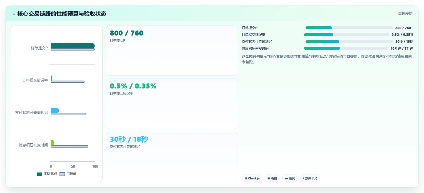424x193 pixels.
Task: Click the 支付状态可查询延迟 progress bar
Action: coord(349,42)
